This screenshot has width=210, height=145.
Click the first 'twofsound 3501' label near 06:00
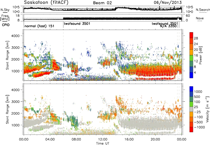click(77, 24)
